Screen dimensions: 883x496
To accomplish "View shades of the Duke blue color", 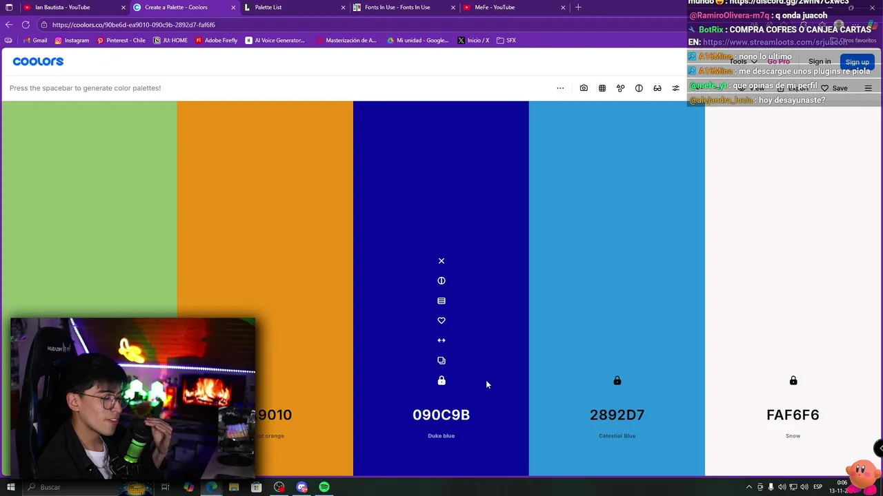I will [441, 301].
